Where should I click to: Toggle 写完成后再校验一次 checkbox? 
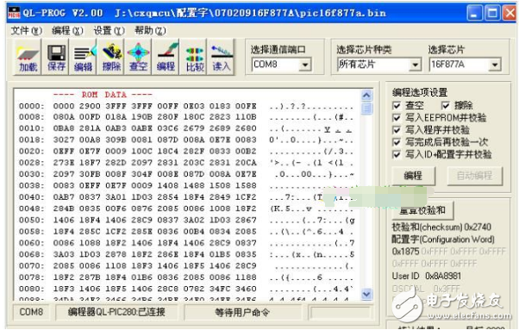(397, 142)
